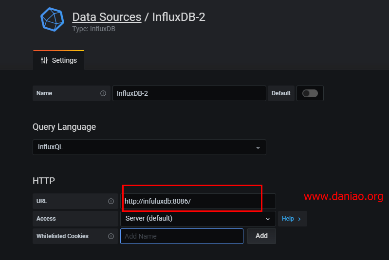Click the Default label
The image size is (389, 260).
281,93
